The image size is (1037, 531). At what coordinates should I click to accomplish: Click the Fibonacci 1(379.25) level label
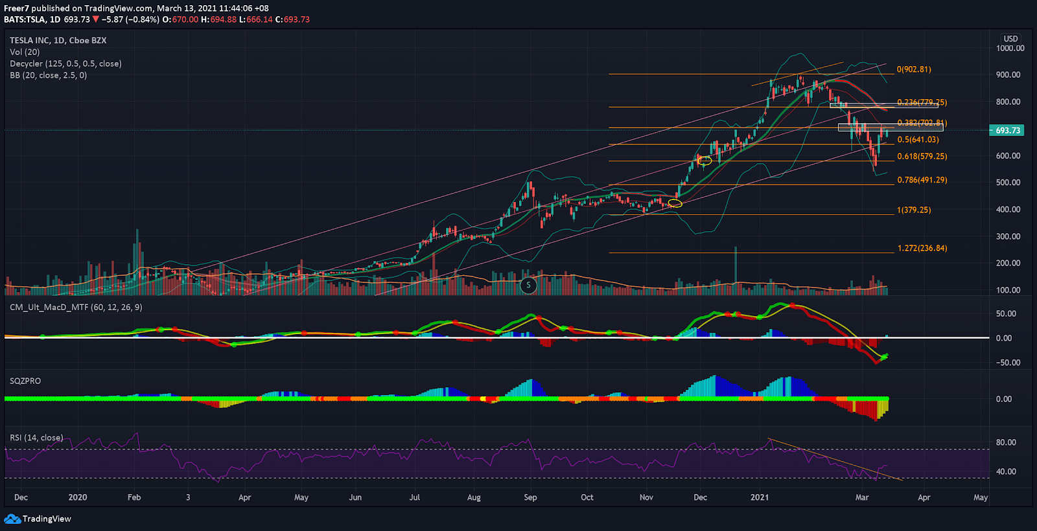pos(914,210)
